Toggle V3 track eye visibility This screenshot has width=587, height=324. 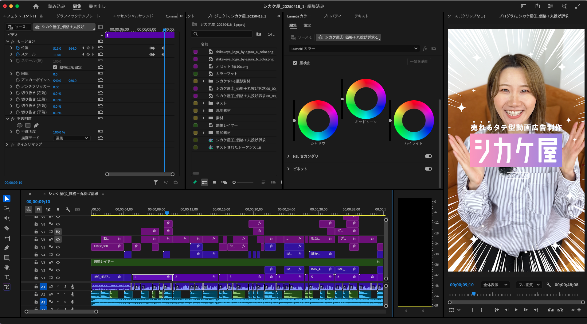(x=58, y=262)
